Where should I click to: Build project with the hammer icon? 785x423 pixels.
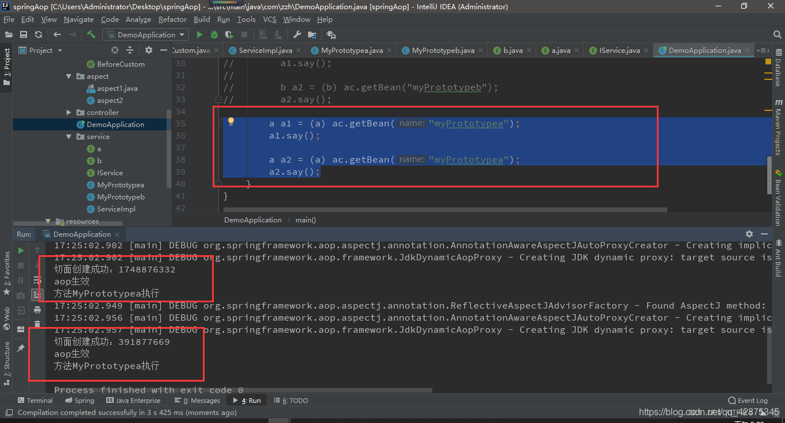[91, 34]
